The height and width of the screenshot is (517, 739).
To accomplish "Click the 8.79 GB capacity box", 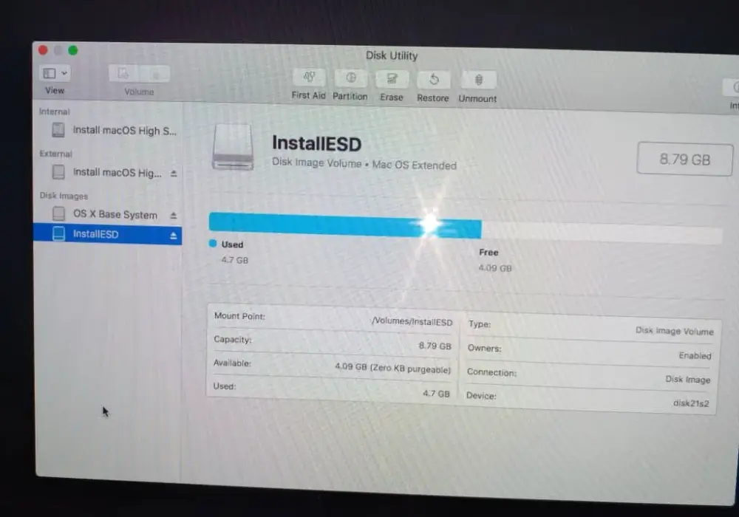I will click(x=685, y=159).
